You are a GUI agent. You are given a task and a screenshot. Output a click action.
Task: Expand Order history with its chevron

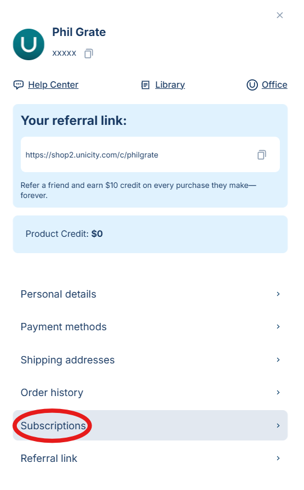coord(278,393)
